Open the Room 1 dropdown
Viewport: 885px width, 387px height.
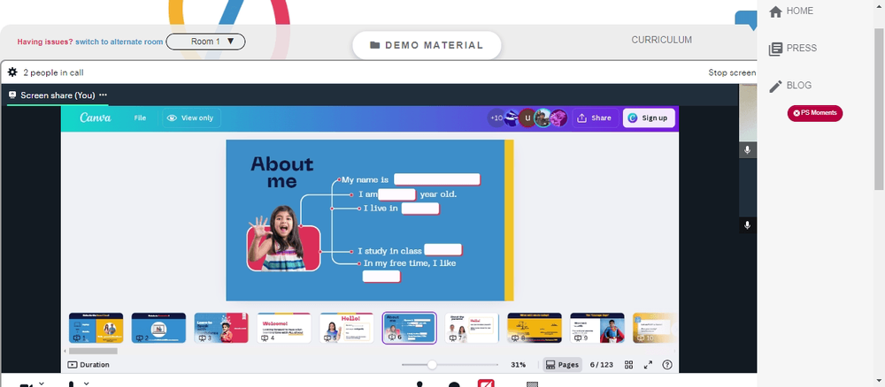point(205,42)
